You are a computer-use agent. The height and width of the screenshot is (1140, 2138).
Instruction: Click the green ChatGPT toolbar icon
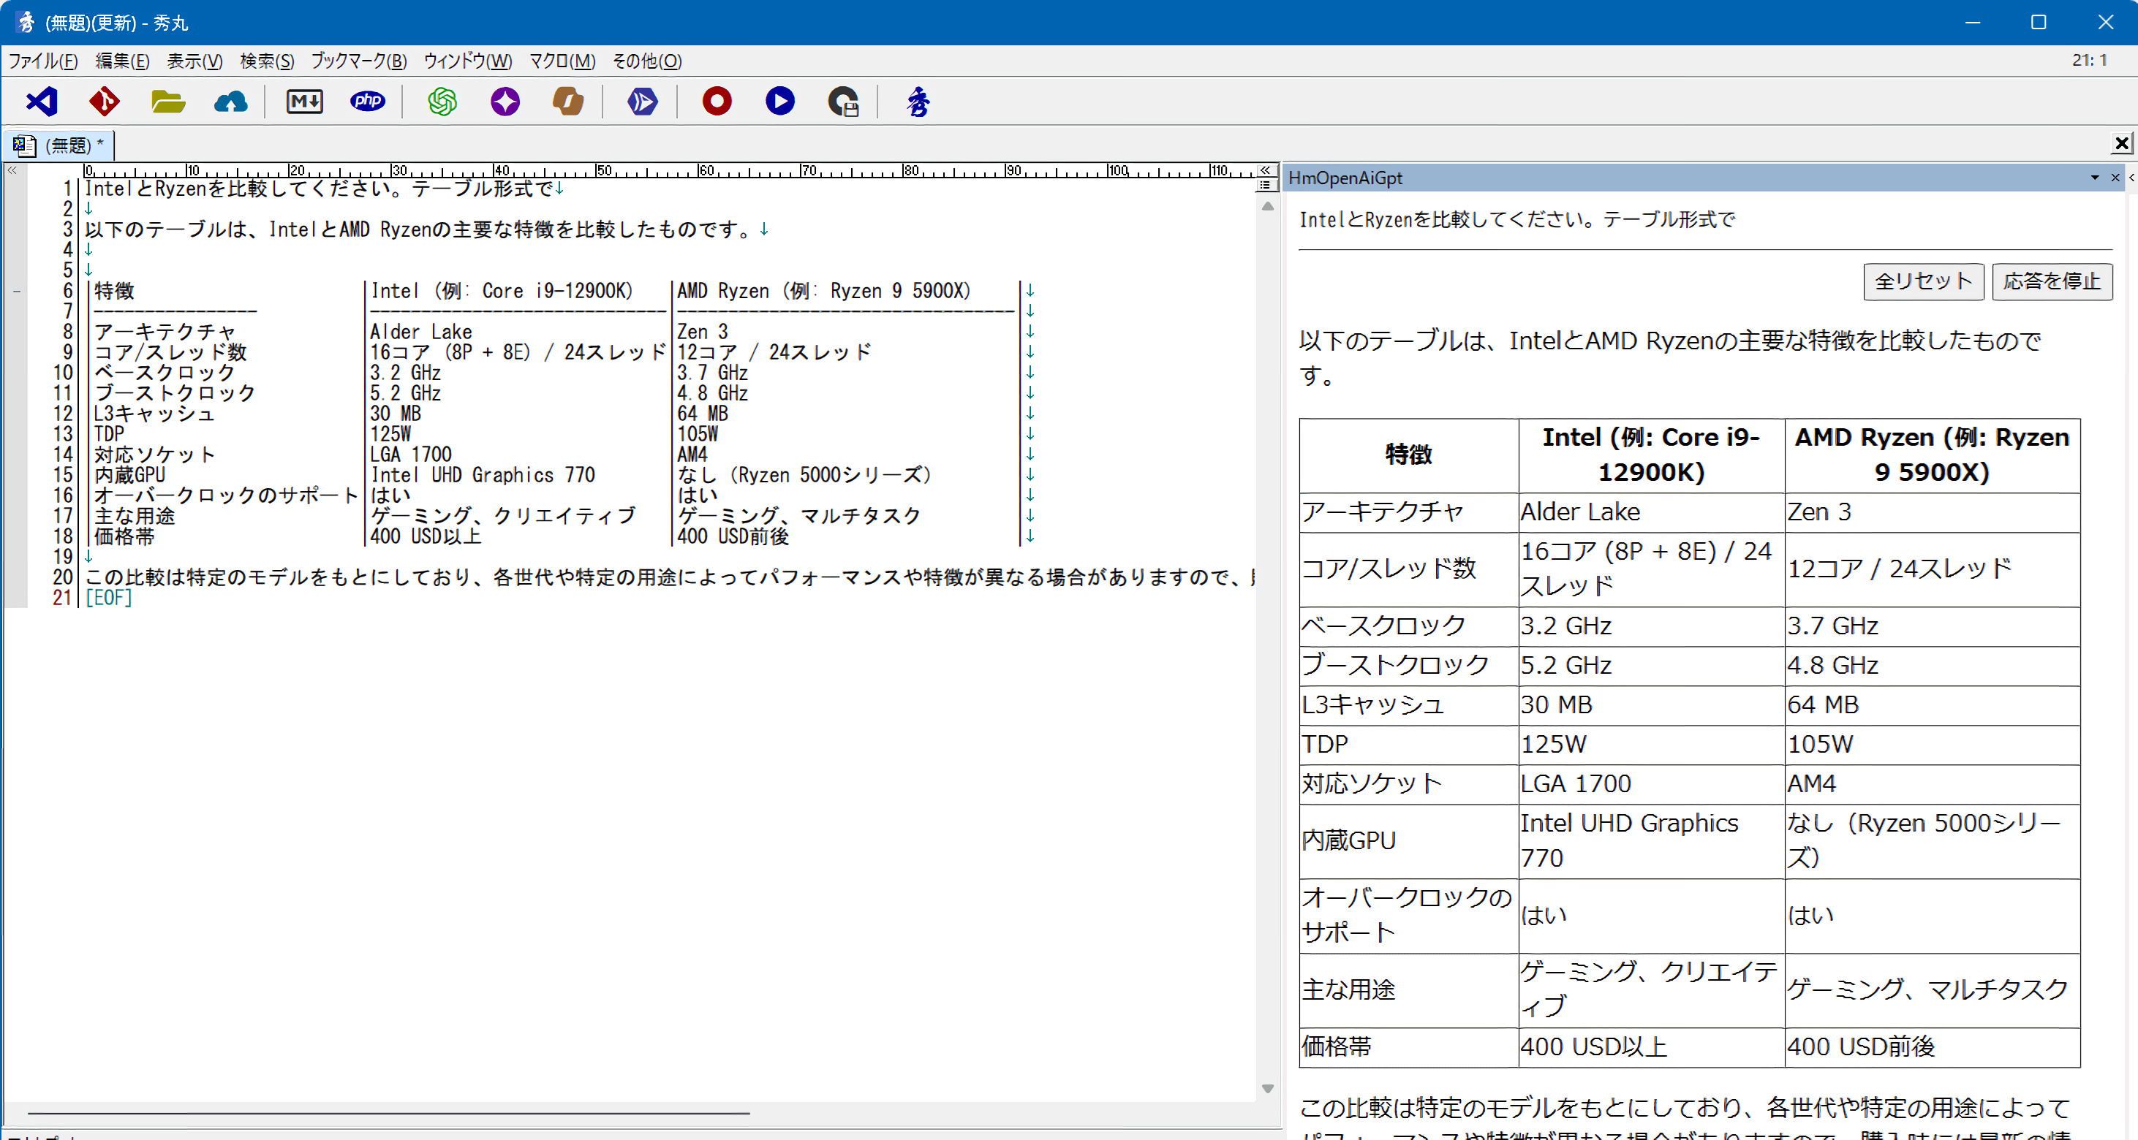pyautogui.click(x=442, y=102)
